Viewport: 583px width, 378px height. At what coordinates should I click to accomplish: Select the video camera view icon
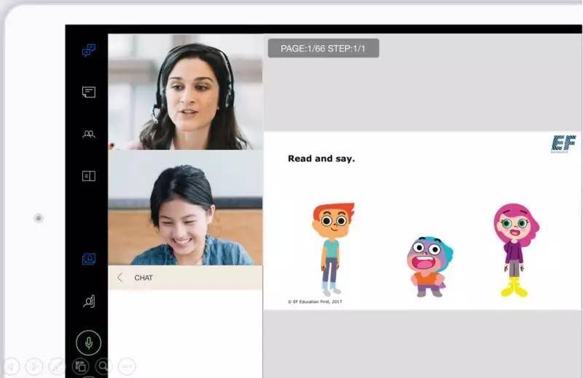click(89, 259)
